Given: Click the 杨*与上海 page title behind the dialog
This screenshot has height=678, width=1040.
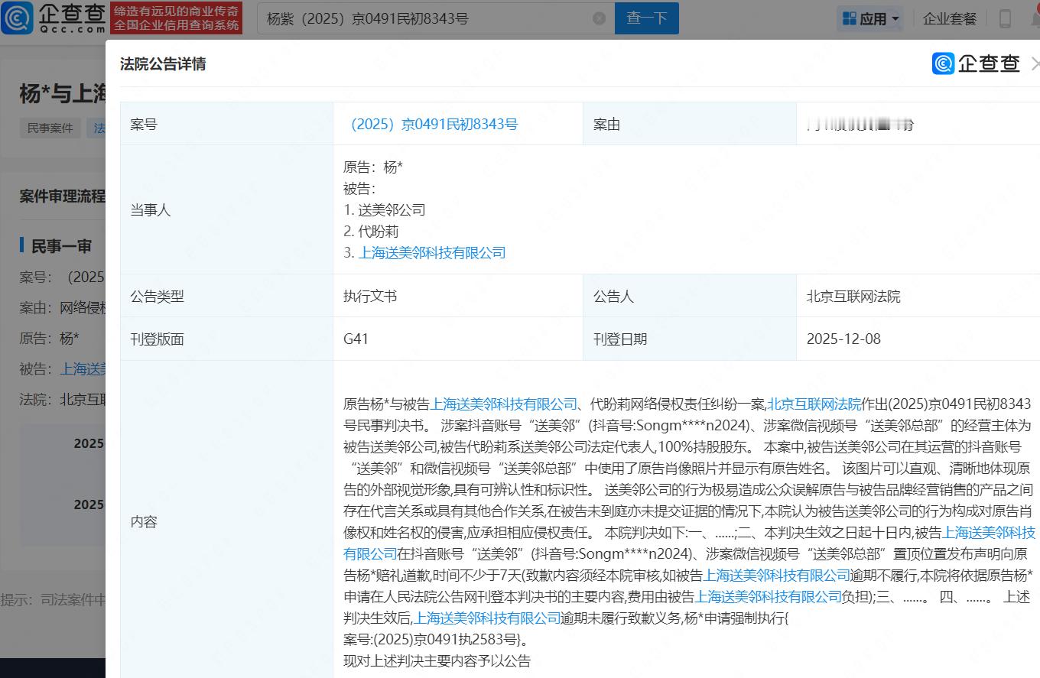Looking at the screenshot, I should (x=63, y=94).
